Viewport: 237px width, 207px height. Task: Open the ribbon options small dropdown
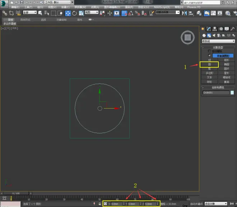[91, 19]
